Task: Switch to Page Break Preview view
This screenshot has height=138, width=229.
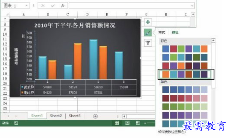Action: point(138,123)
